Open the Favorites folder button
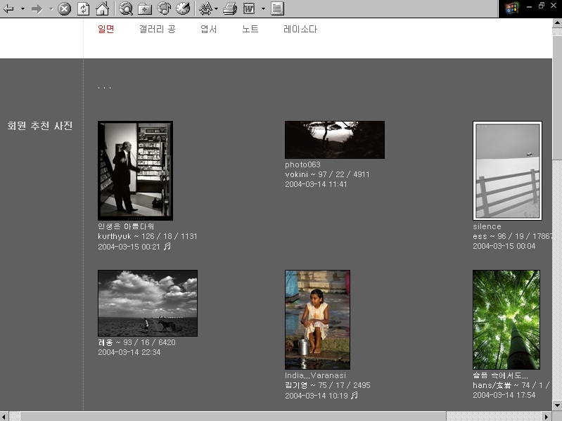The width and height of the screenshot is (562, 421). (x=145, y=8)
